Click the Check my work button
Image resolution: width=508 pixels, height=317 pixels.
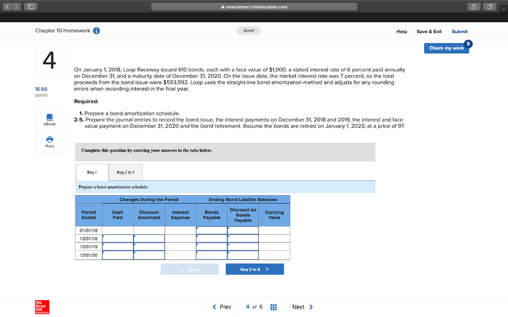coord(446,48)
